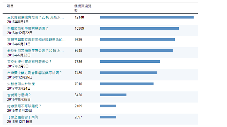Click the '個網頁瀏覽數' column header
Viewport: 227px width, 127px height.
pyautogui.click(x=83, y=8)
